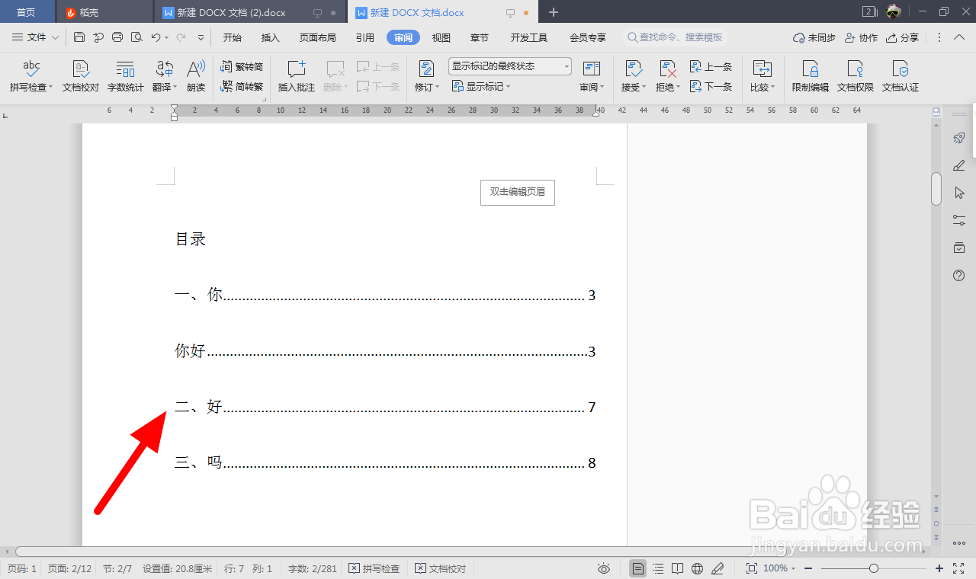
Task: Click the search commands input field
Action: (x=676, y=37)
